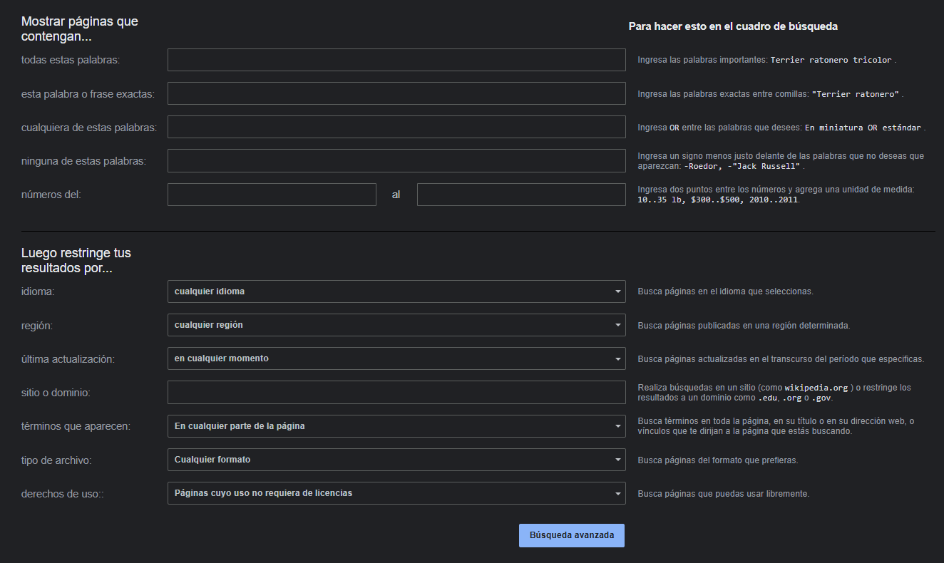Click the arrow on the usage rights dropdown

[617, 493]
